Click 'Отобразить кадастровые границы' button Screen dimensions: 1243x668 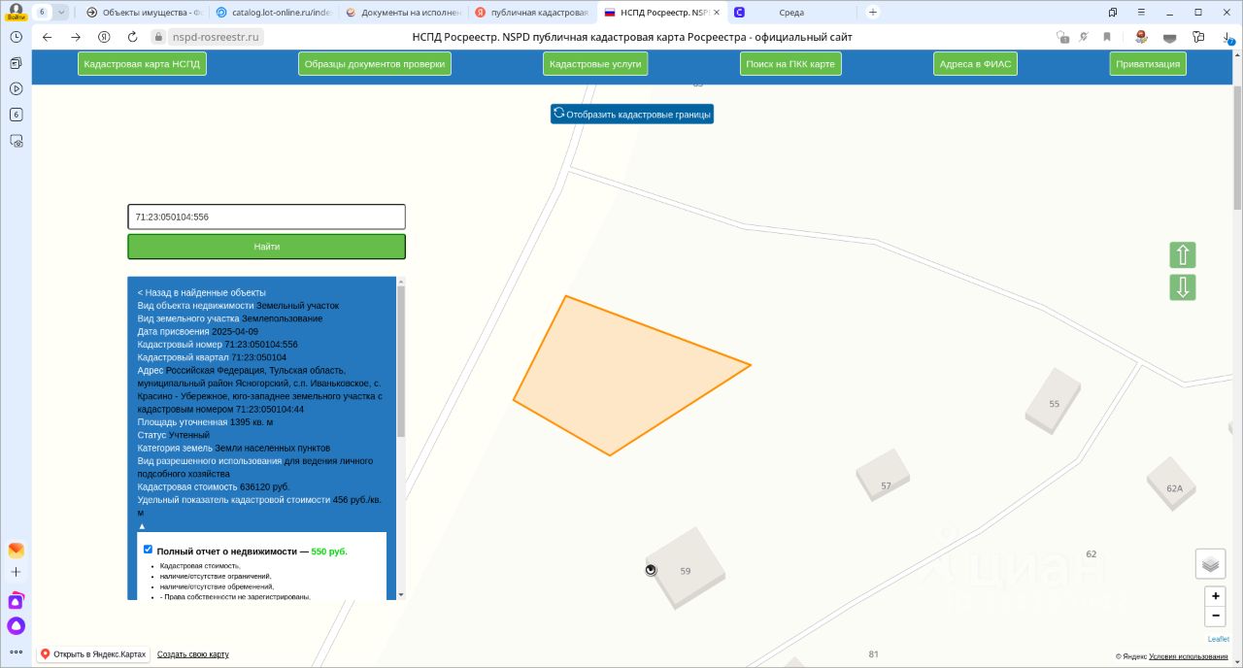(632, 115)
